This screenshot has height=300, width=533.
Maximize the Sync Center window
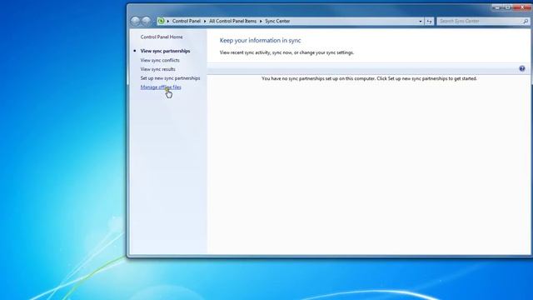507,7
